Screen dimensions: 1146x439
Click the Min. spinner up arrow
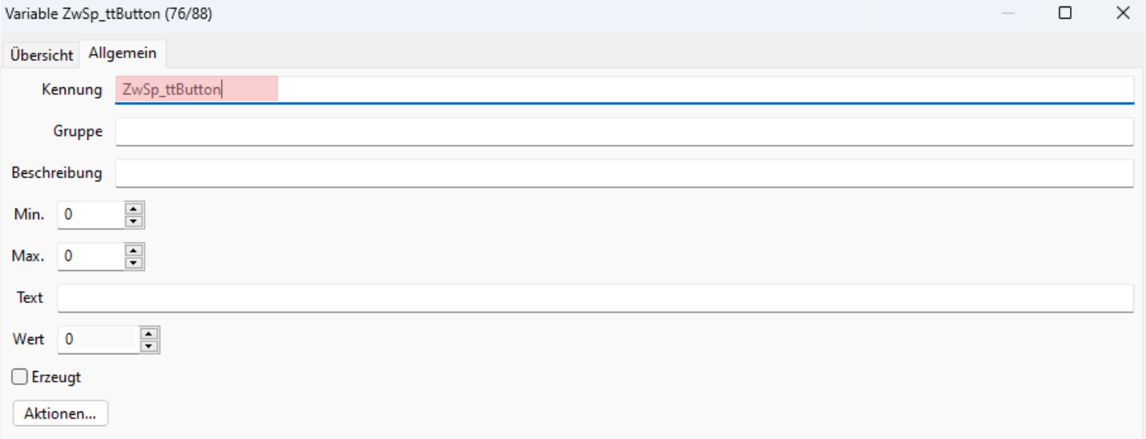coord(134,209)
